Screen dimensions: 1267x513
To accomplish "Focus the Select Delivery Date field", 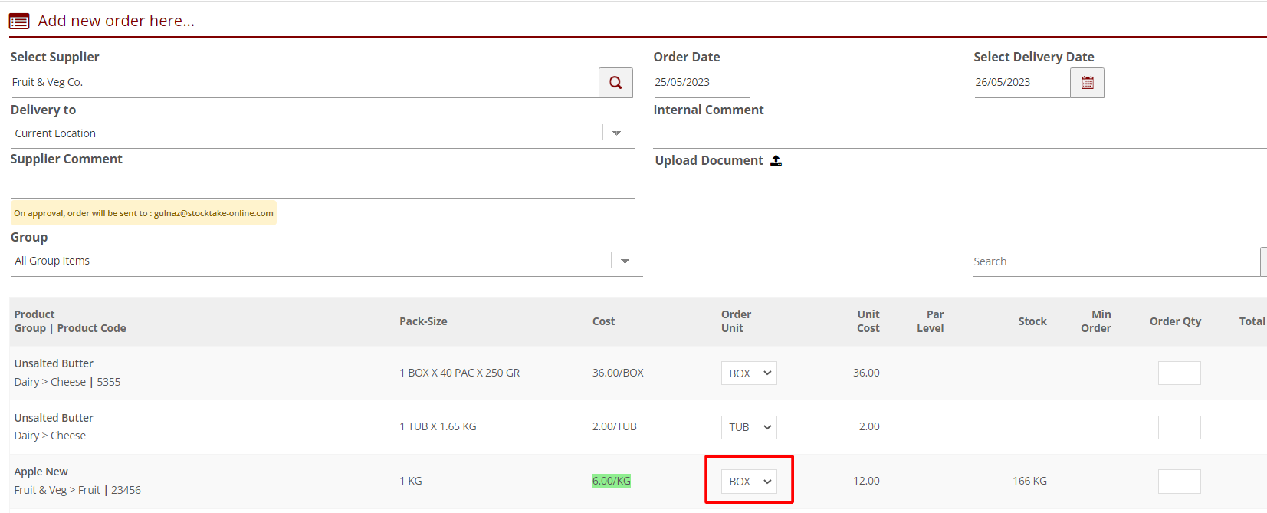I will (1020, 83).
